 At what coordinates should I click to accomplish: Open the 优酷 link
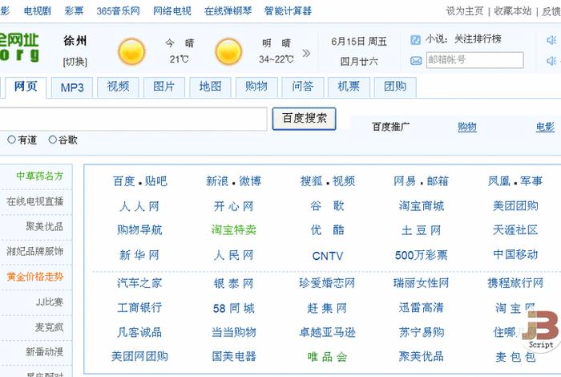(327, 230)
